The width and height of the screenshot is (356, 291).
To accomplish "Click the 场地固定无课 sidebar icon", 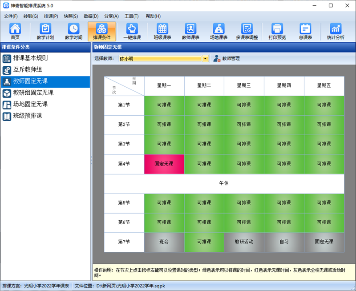I will pyautogui.click(x=7, y=105).
